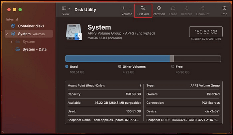Viewport: 233px width, 135px height.
Task: Toggle the sidebar View icon
Action: pos(64,8)
